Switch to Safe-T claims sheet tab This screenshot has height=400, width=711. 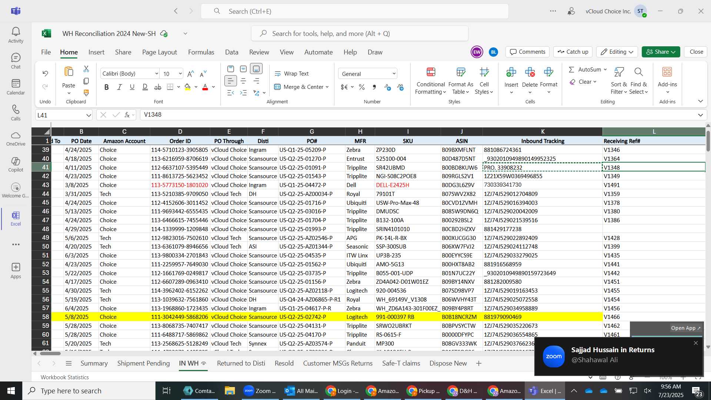[401, 363]
